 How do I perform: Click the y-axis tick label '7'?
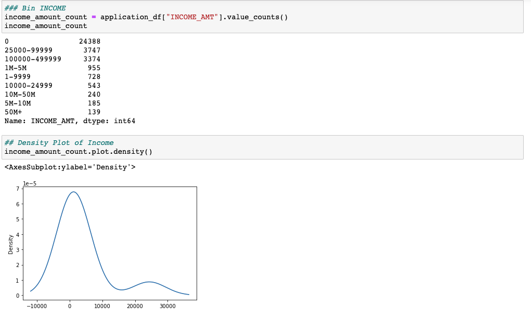click(18, 189)
